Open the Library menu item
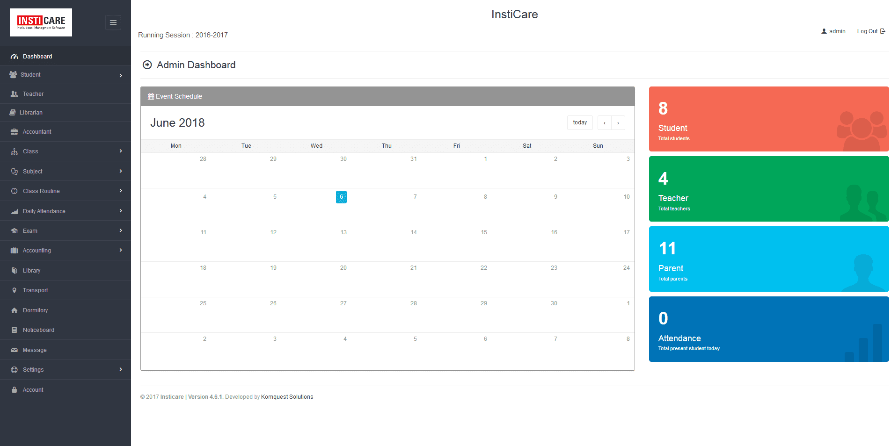Viewport: 891px width, 446px height. coord(31,271)
